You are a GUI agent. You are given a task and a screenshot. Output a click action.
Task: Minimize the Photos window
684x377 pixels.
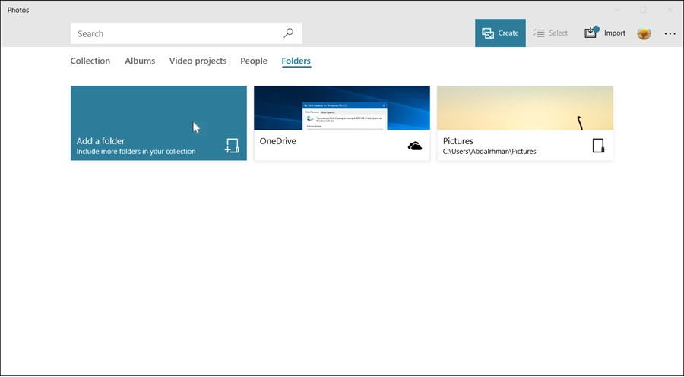(x=616, y=10)
